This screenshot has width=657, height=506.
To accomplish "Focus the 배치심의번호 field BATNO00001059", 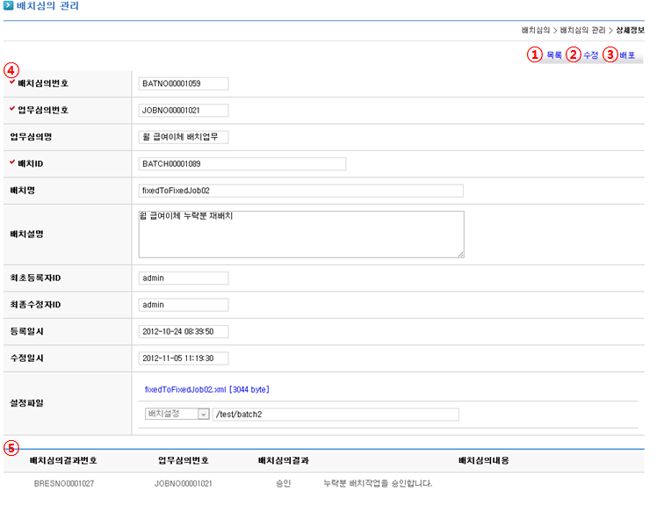I will pyautogui.click(x=184, y=83).
